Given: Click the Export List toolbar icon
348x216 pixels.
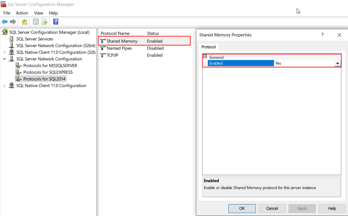Looking at the screenshot, I should (44, 22).
